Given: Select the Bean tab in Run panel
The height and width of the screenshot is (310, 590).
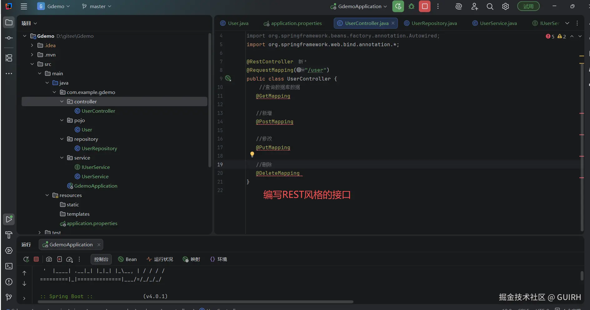Looking at the screenshot, I should 127,259.
